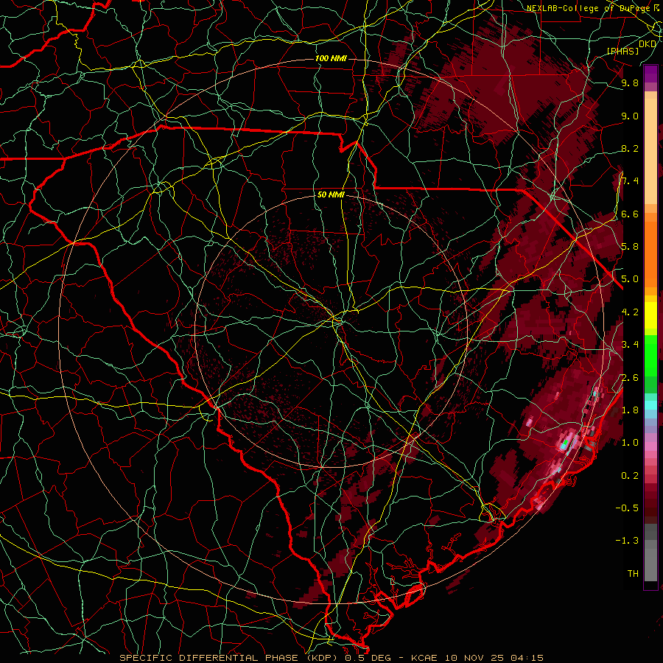Select the cyan segment of the color bar
Image resolution: width=663 pixels, height=663 pixels.
coord(650,405)
